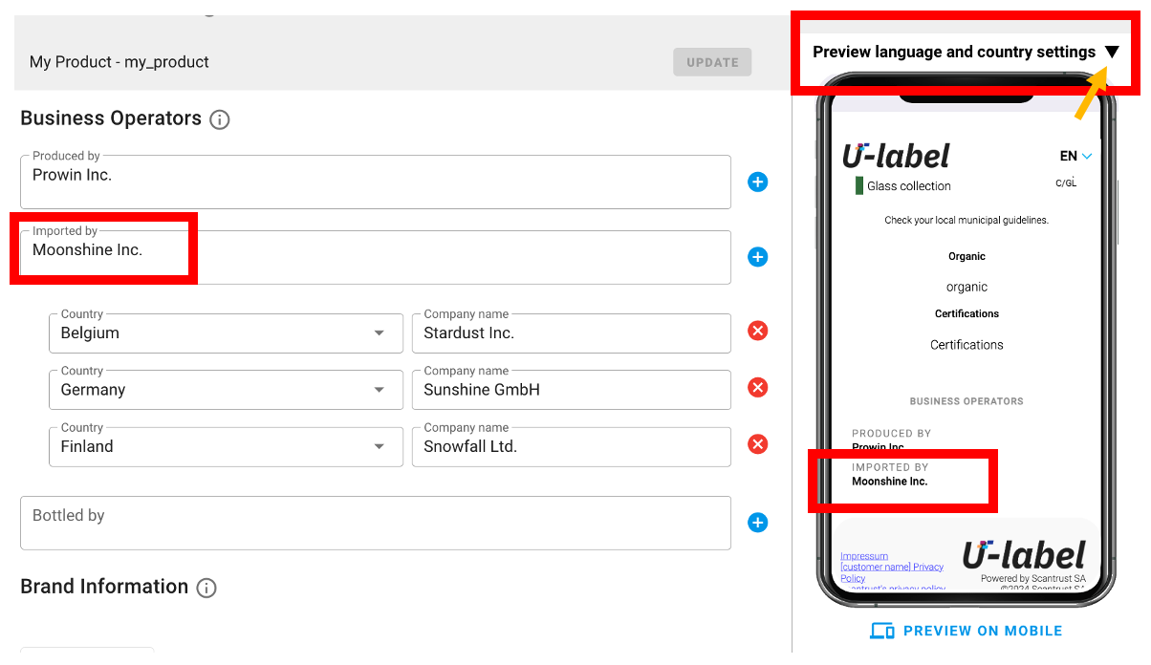Open the Finland country dropdown

(226, 446)
